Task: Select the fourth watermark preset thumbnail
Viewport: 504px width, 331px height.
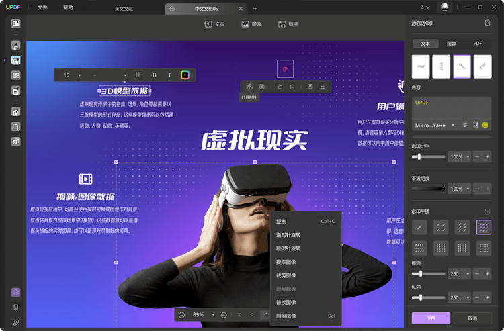Action: click(482, 66)
